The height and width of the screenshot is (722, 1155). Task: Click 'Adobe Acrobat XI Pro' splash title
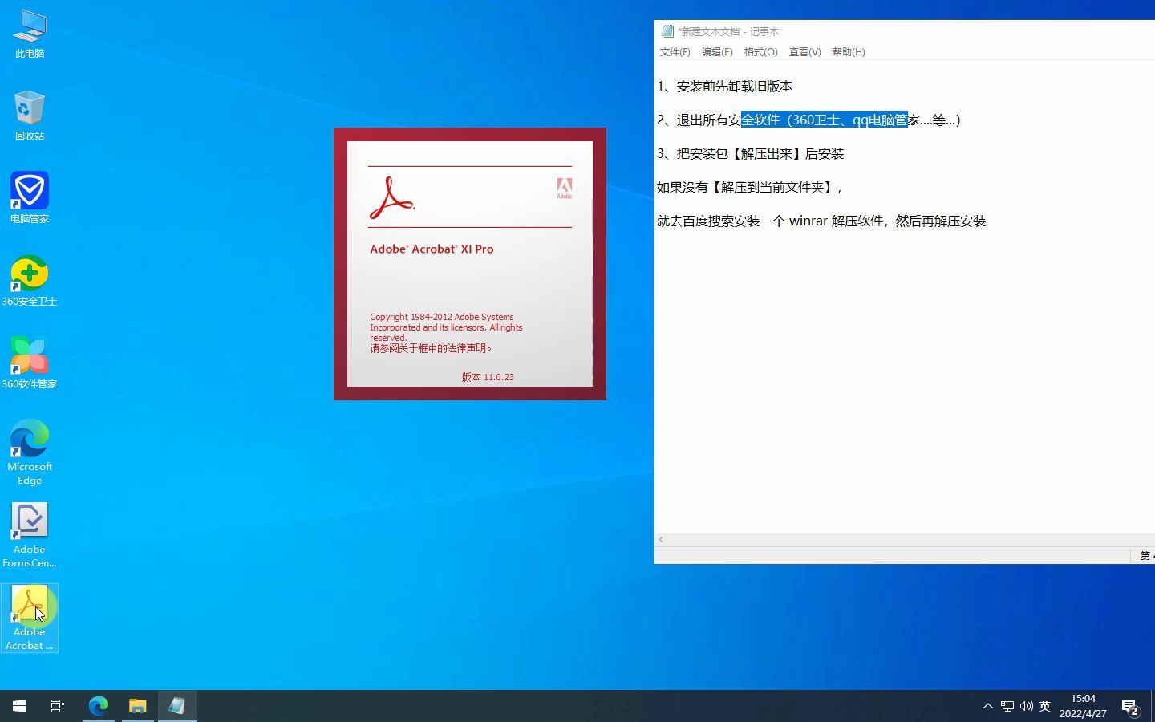(432, 249)
